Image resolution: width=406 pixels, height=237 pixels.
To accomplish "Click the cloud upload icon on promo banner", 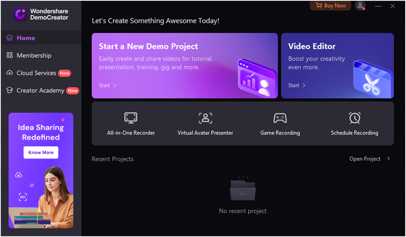I will coord(19,175).
